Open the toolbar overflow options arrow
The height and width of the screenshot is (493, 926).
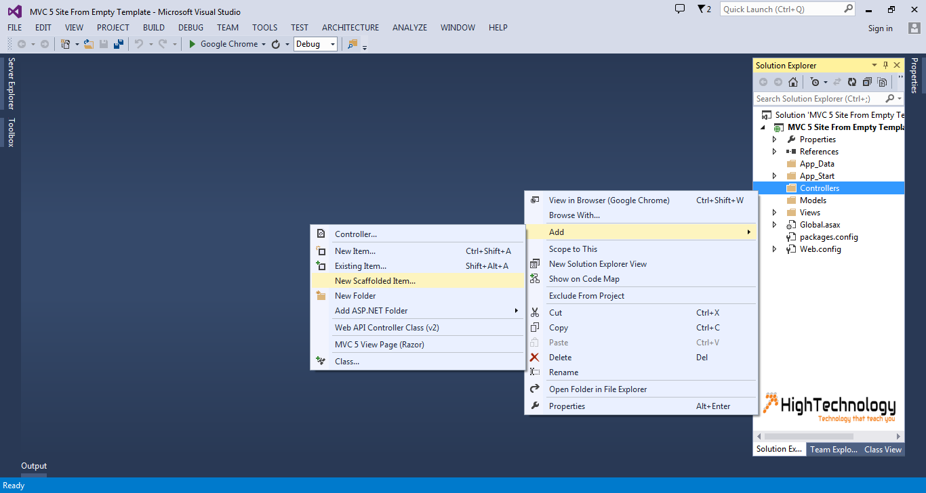(365, 47)
